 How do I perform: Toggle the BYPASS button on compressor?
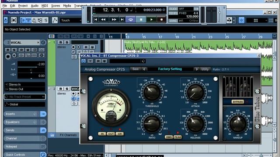[x=238, y=102]
